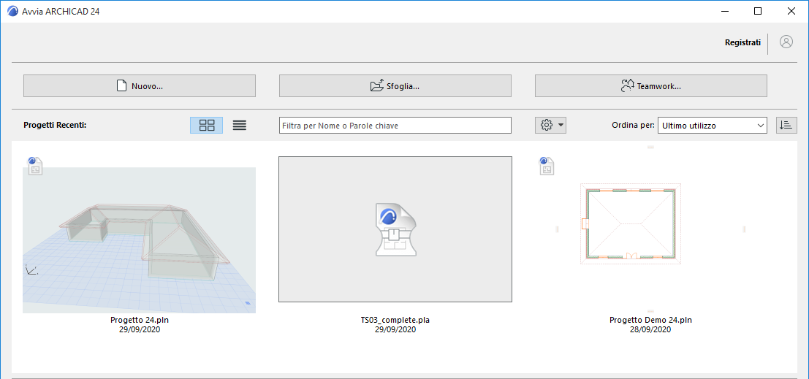The image size is (809, 379).
Task: Open the Sfoglia... browse button
Action: (x=395, y=86)
